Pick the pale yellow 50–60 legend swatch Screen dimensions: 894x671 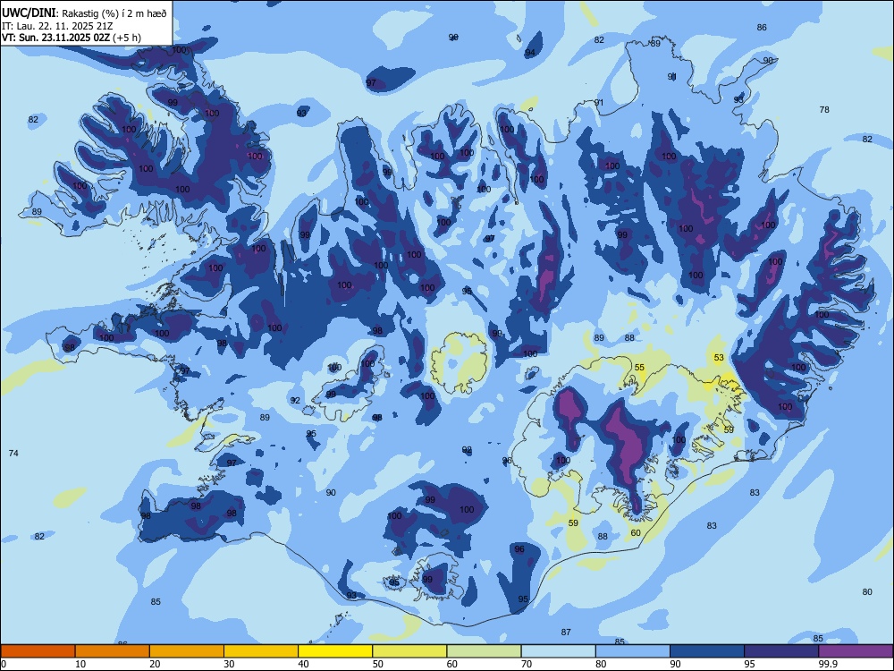pos(410,651)
